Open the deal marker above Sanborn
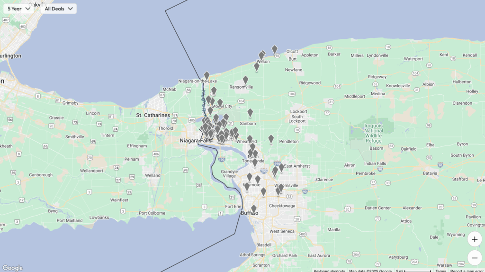 (x=250, y=113)
